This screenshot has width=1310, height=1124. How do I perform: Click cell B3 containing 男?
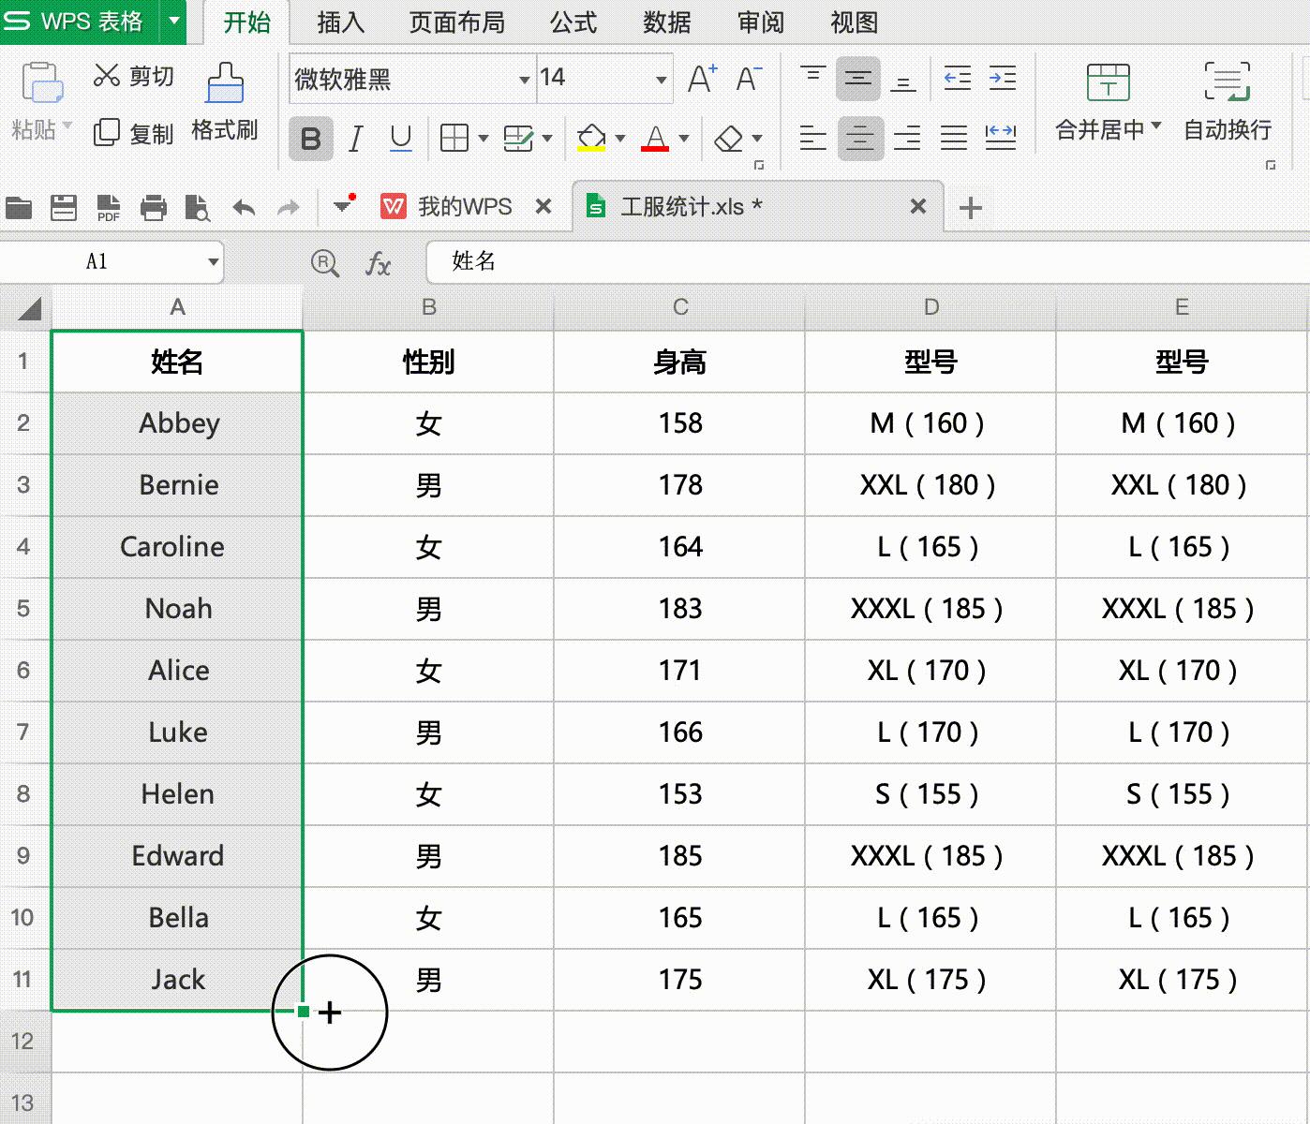[428, 485]
